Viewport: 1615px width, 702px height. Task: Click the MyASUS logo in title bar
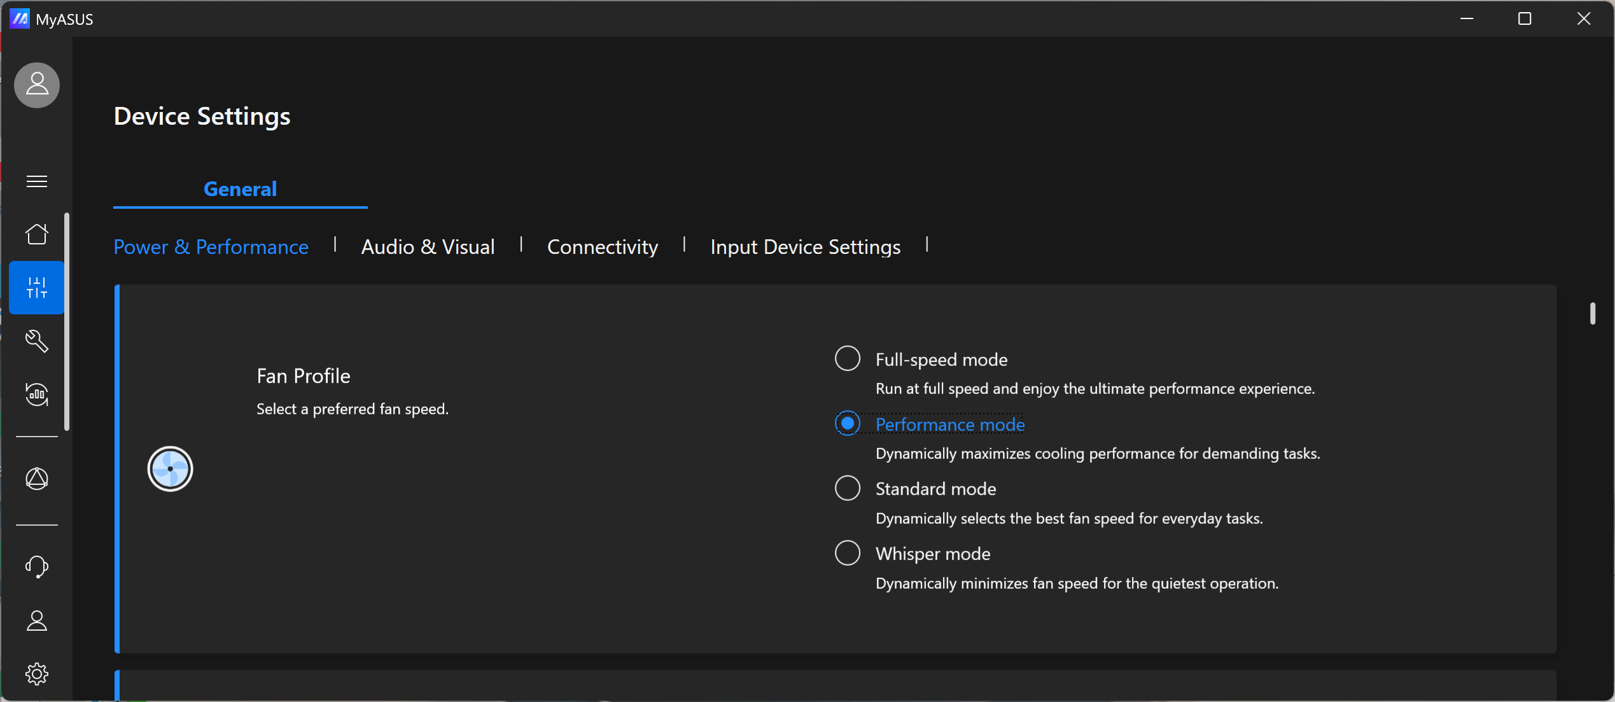(20, 19)
